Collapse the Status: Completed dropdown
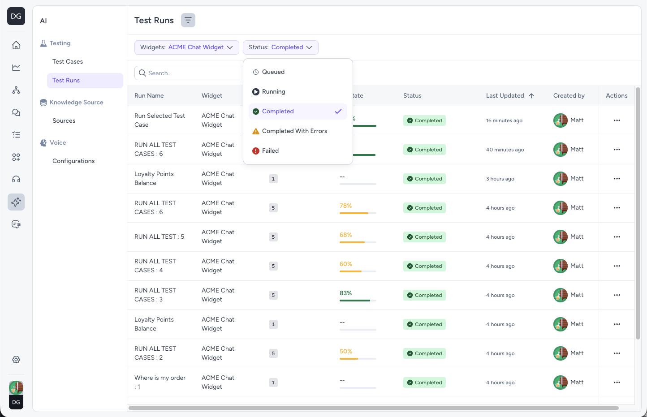647x417 pixels. pyautogui.click(x=280, y=47)
